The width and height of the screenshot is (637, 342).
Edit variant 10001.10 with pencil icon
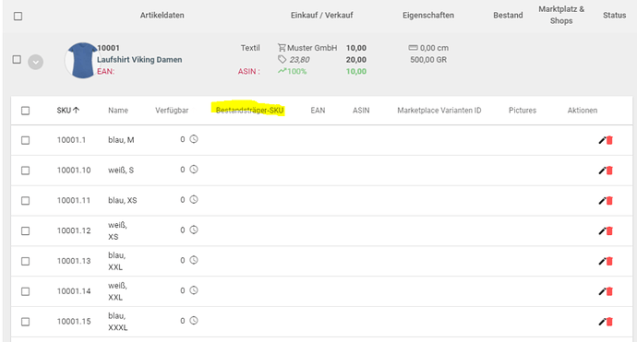(602, 171)
